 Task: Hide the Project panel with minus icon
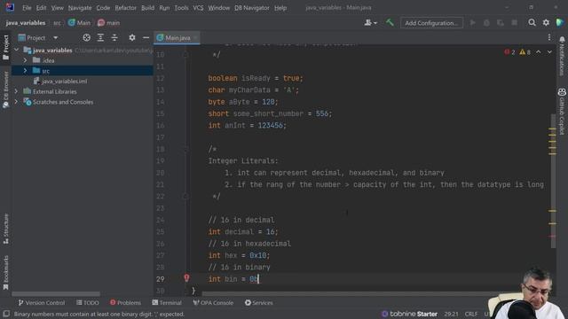146,37
